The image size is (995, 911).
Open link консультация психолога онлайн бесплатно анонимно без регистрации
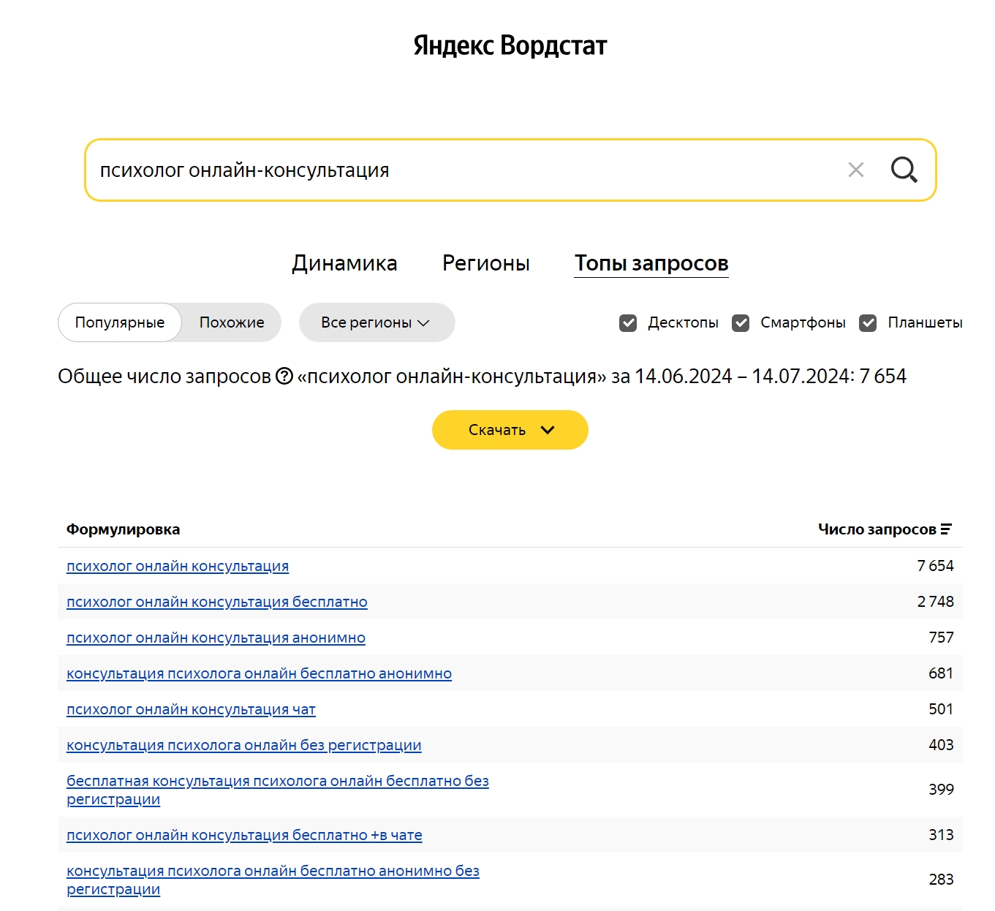273,880
